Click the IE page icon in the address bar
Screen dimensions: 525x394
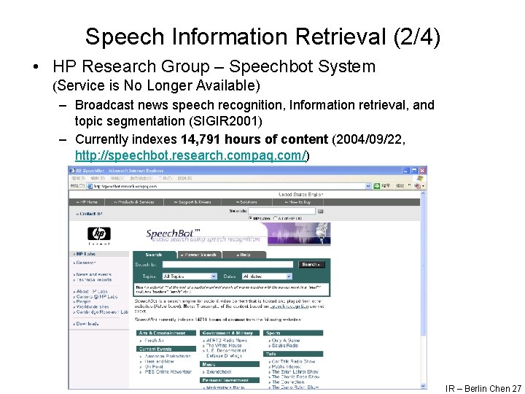[90, 186]
